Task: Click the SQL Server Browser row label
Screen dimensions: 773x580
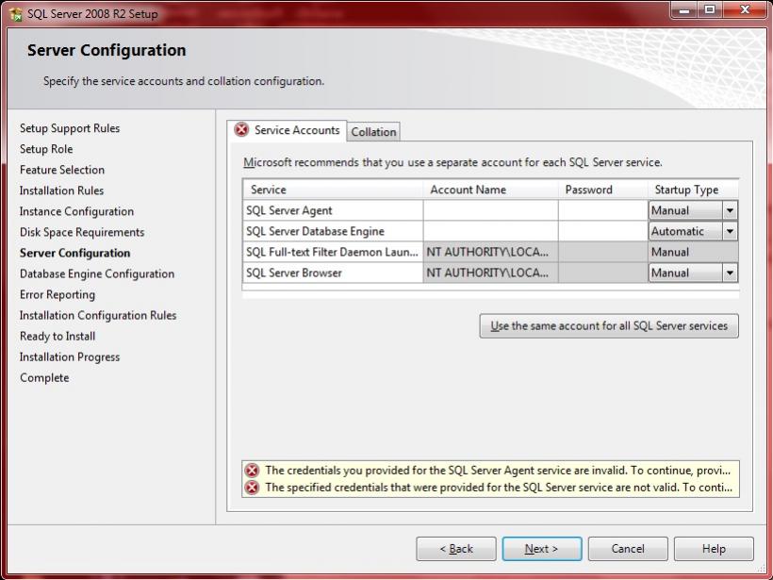Action: coord(294,273)
